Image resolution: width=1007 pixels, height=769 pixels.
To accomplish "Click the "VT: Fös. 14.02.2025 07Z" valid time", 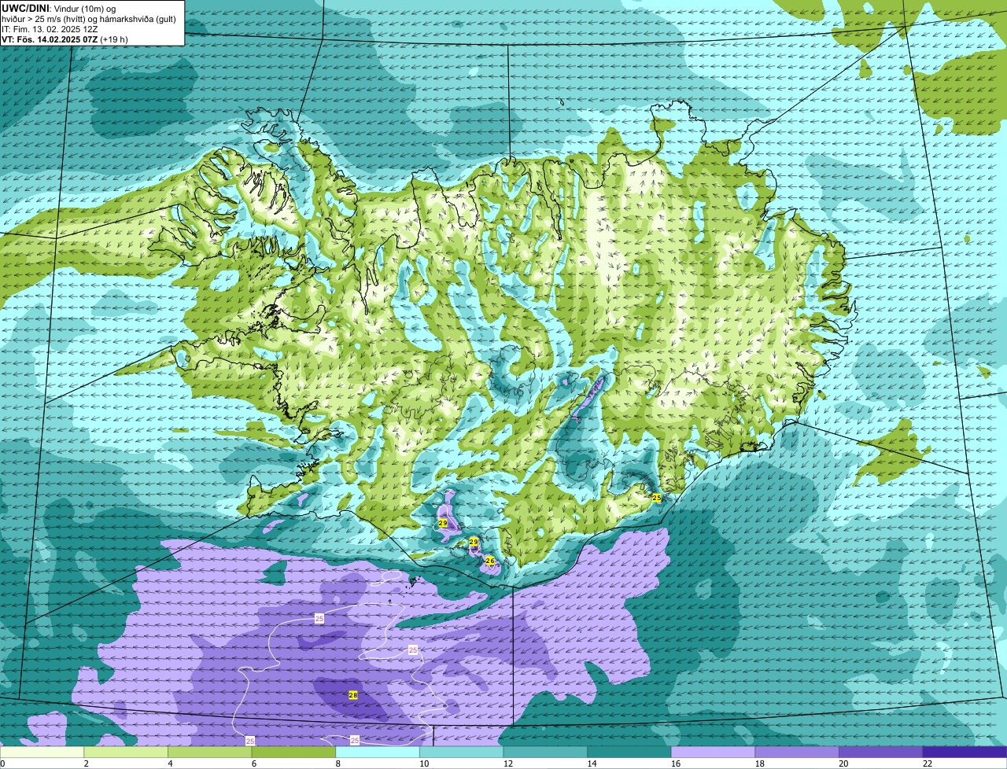I will pyautogui.click(x=50, y=39).
